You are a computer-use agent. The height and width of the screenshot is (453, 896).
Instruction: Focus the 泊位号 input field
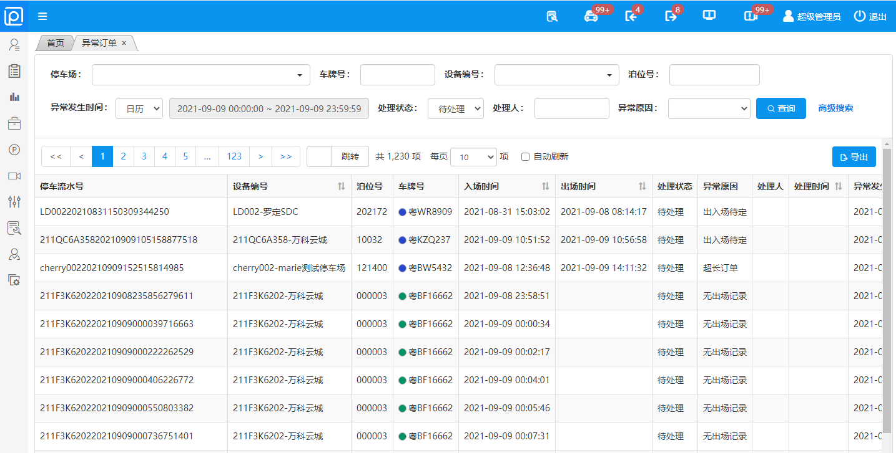tap(714, 75)
